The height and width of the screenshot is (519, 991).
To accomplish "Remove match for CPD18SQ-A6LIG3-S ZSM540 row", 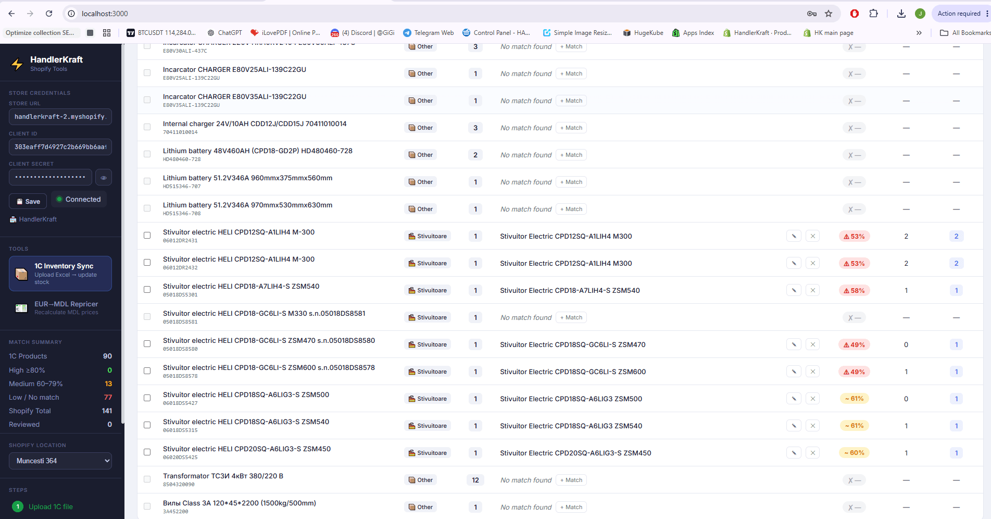I will [x=812, y=426].
